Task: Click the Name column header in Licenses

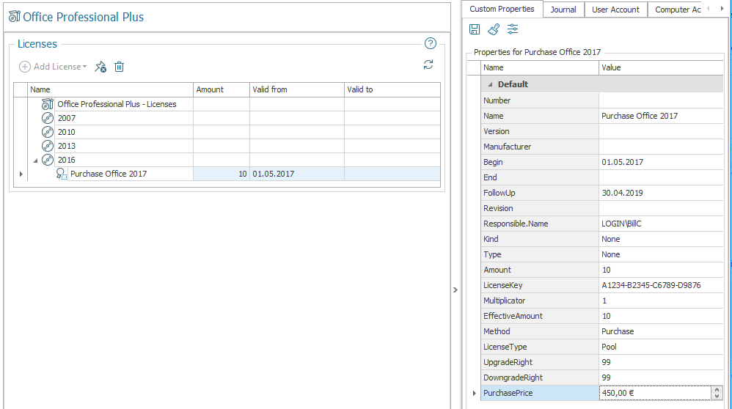Action: click(x=110, y=89)
